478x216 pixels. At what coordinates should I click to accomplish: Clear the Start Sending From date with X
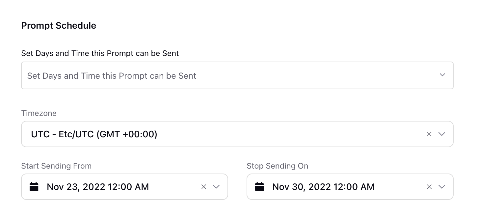203,187
